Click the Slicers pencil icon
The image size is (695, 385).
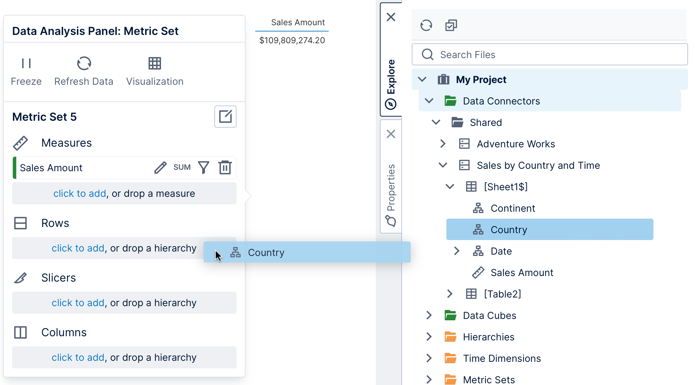tap(20, 277)
